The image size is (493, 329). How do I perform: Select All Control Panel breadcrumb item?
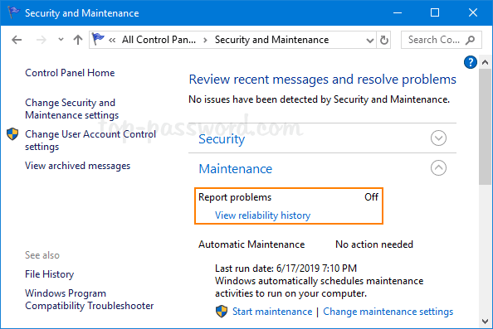point(159,40)
